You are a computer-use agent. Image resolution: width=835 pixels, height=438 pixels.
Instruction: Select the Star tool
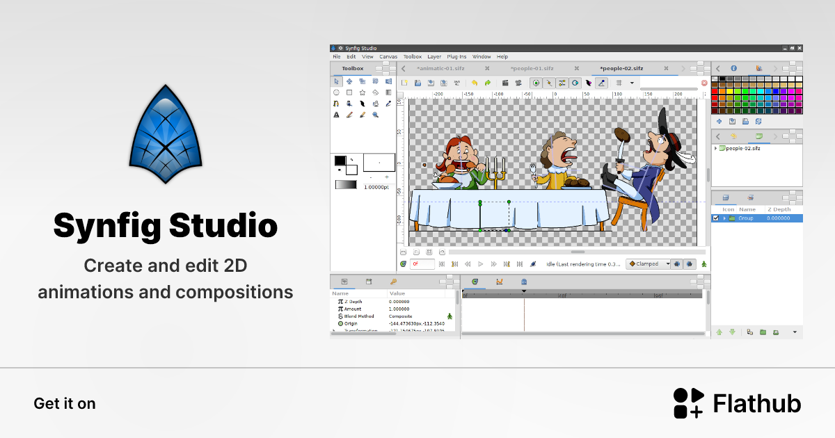[x=363, y=92]
